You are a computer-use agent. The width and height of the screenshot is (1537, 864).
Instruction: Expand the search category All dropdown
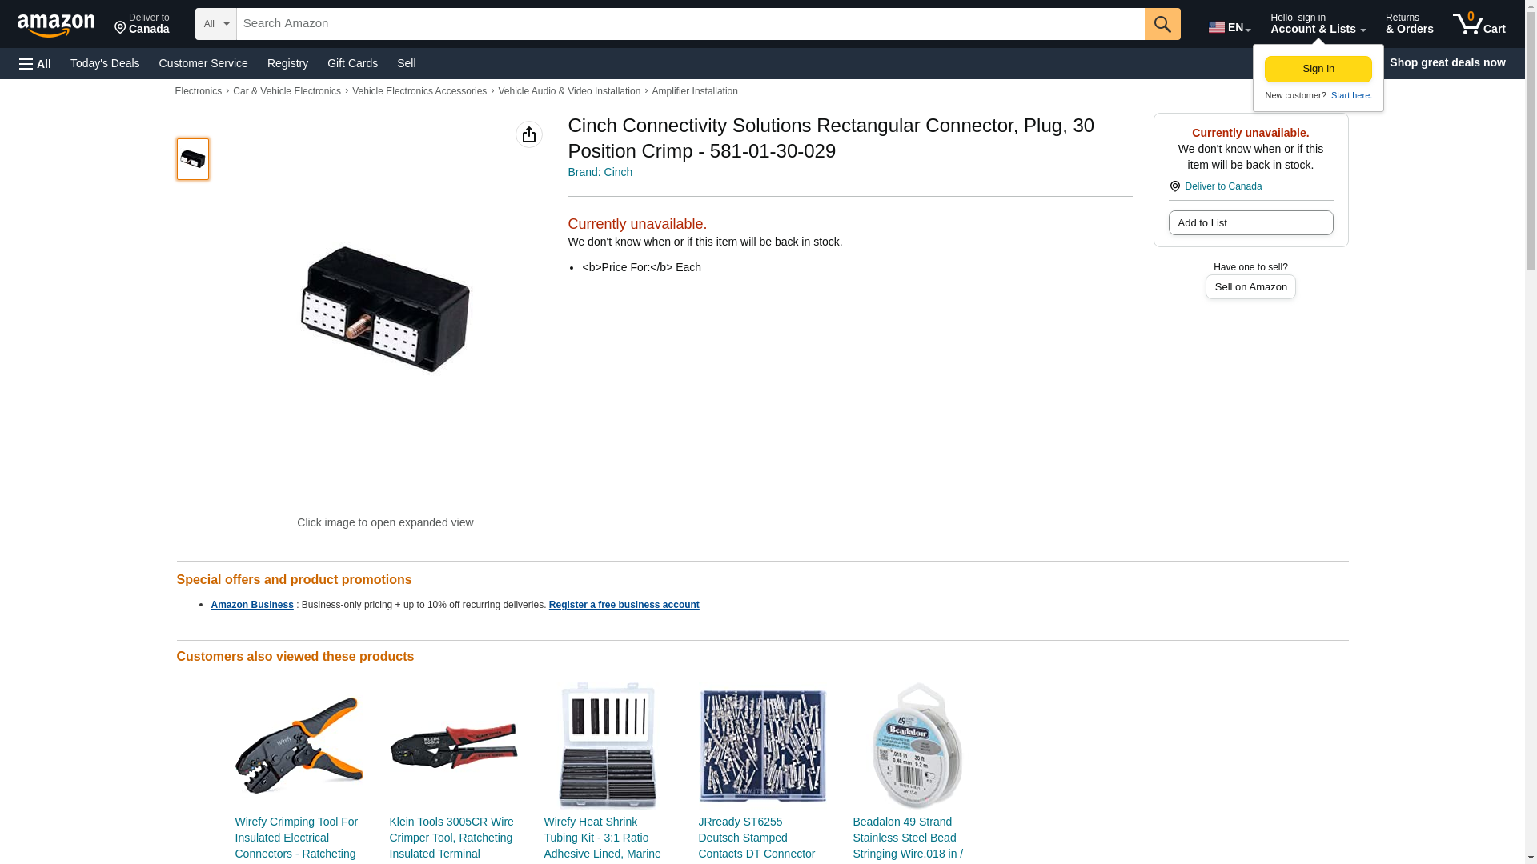[216, 24]
